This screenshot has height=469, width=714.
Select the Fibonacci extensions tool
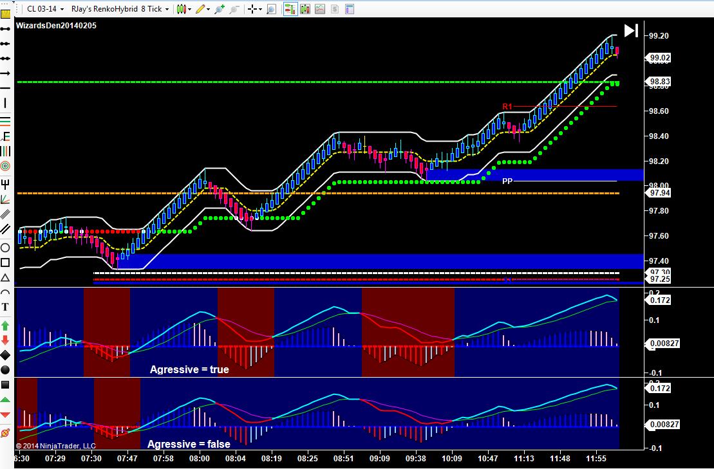click(5, 136)
